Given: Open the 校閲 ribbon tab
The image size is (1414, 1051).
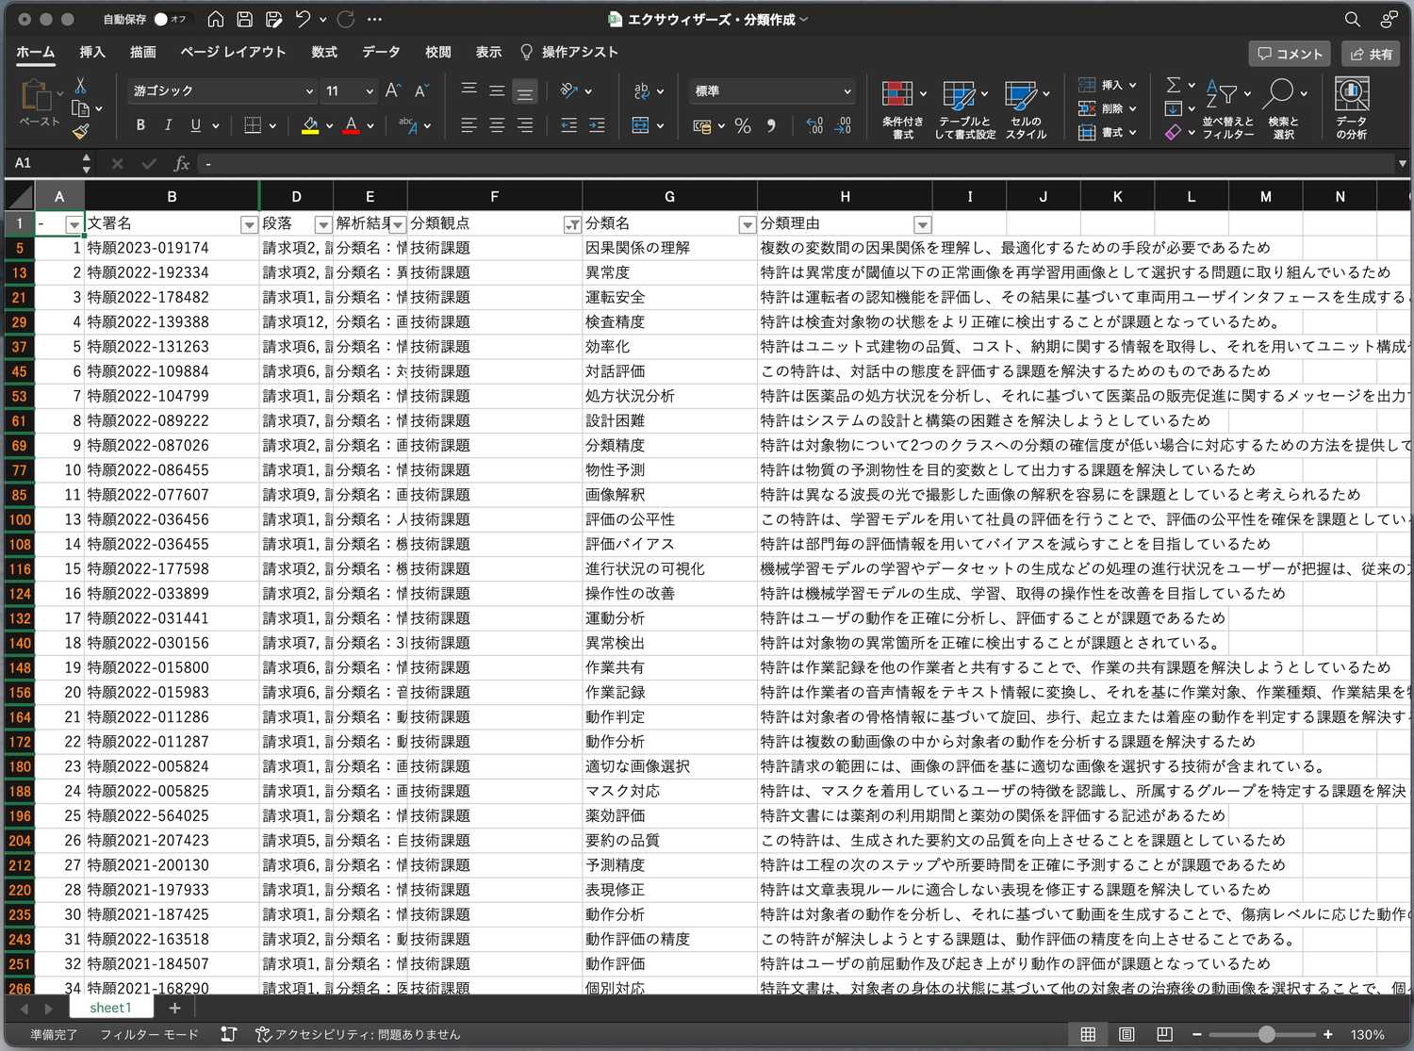Looking at the screenshot, I should click(x=438, y=52).
